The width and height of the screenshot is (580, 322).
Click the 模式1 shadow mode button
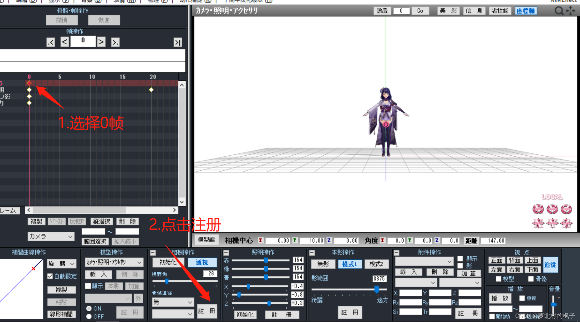click(350, 264)
